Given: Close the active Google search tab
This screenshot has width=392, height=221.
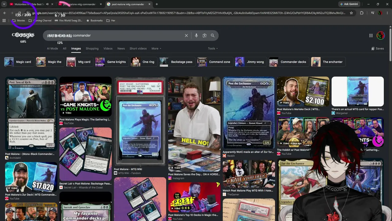Looking at the screenshot, I should click(x=149, y=4).
